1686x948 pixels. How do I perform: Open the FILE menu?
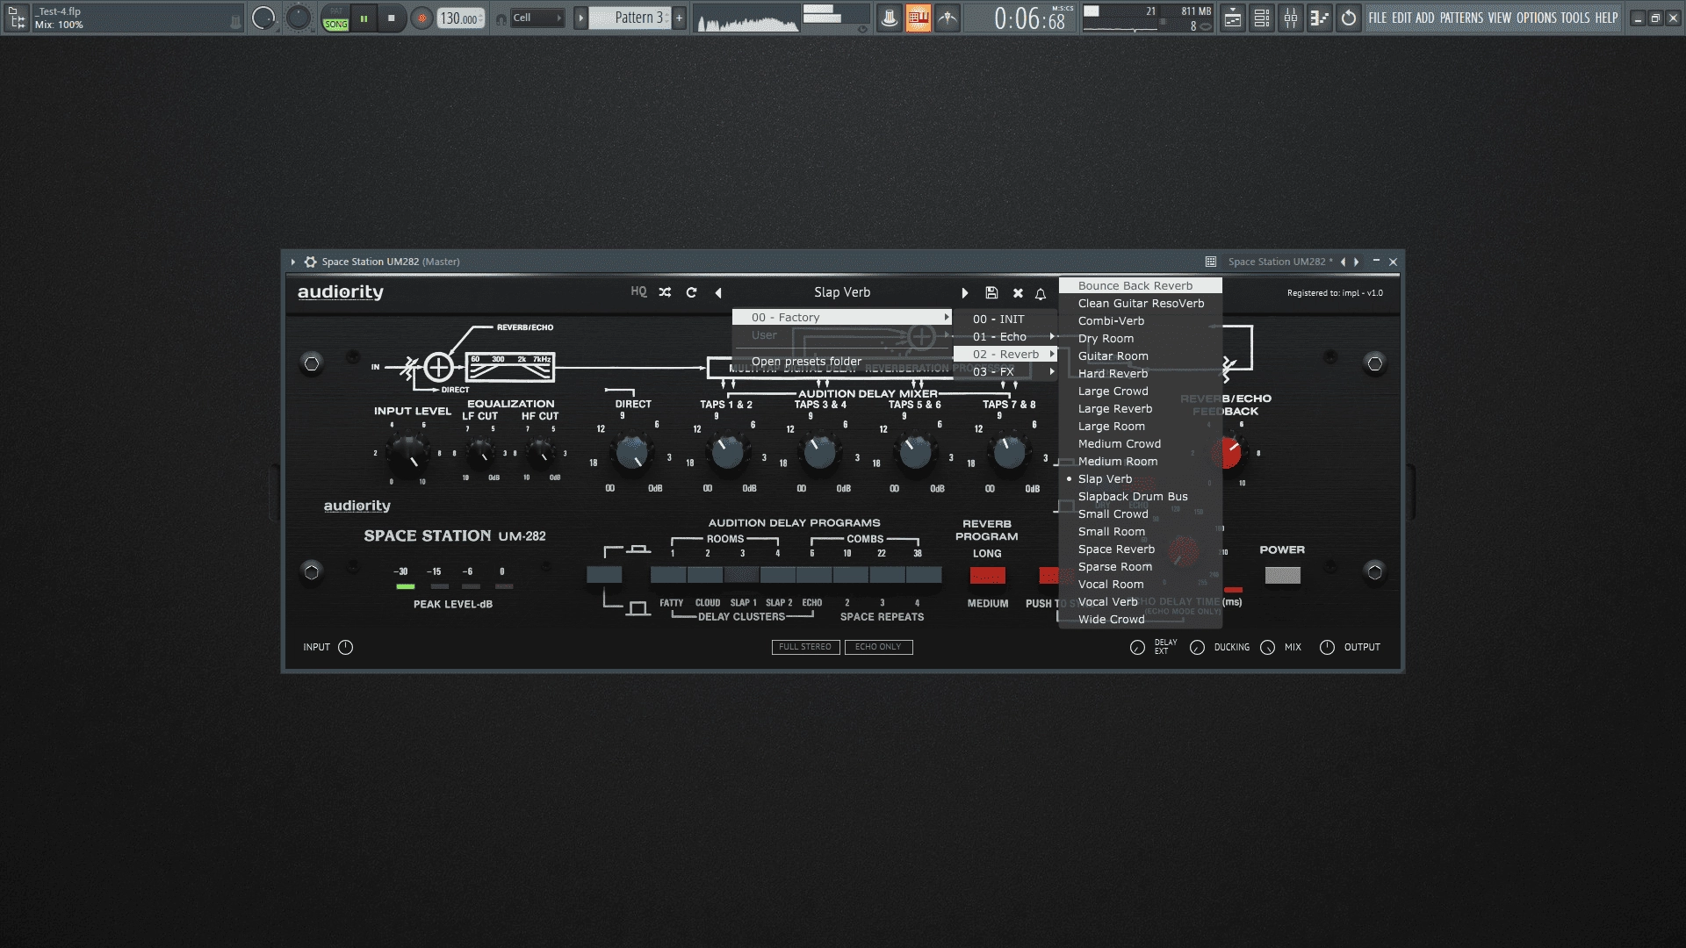coord(1378,18)
